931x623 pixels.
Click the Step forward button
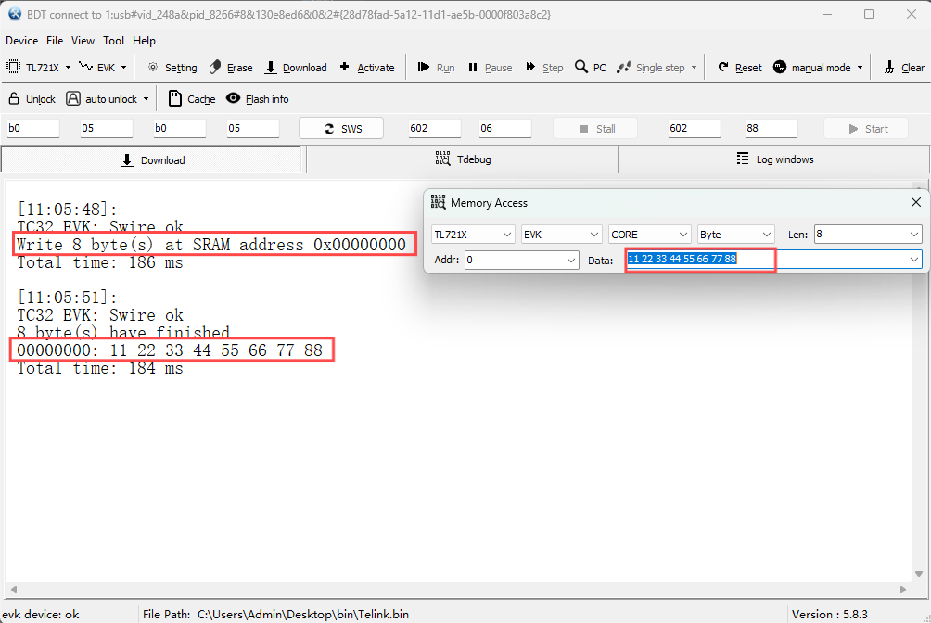(544, 67)
